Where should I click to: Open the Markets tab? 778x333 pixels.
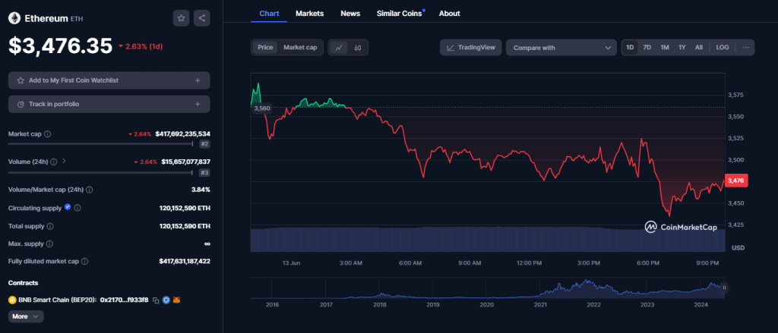click(x=309, y=13)
